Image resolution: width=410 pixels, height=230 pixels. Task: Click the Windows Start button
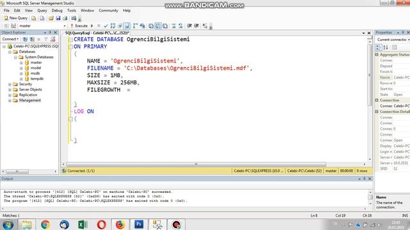8,224
